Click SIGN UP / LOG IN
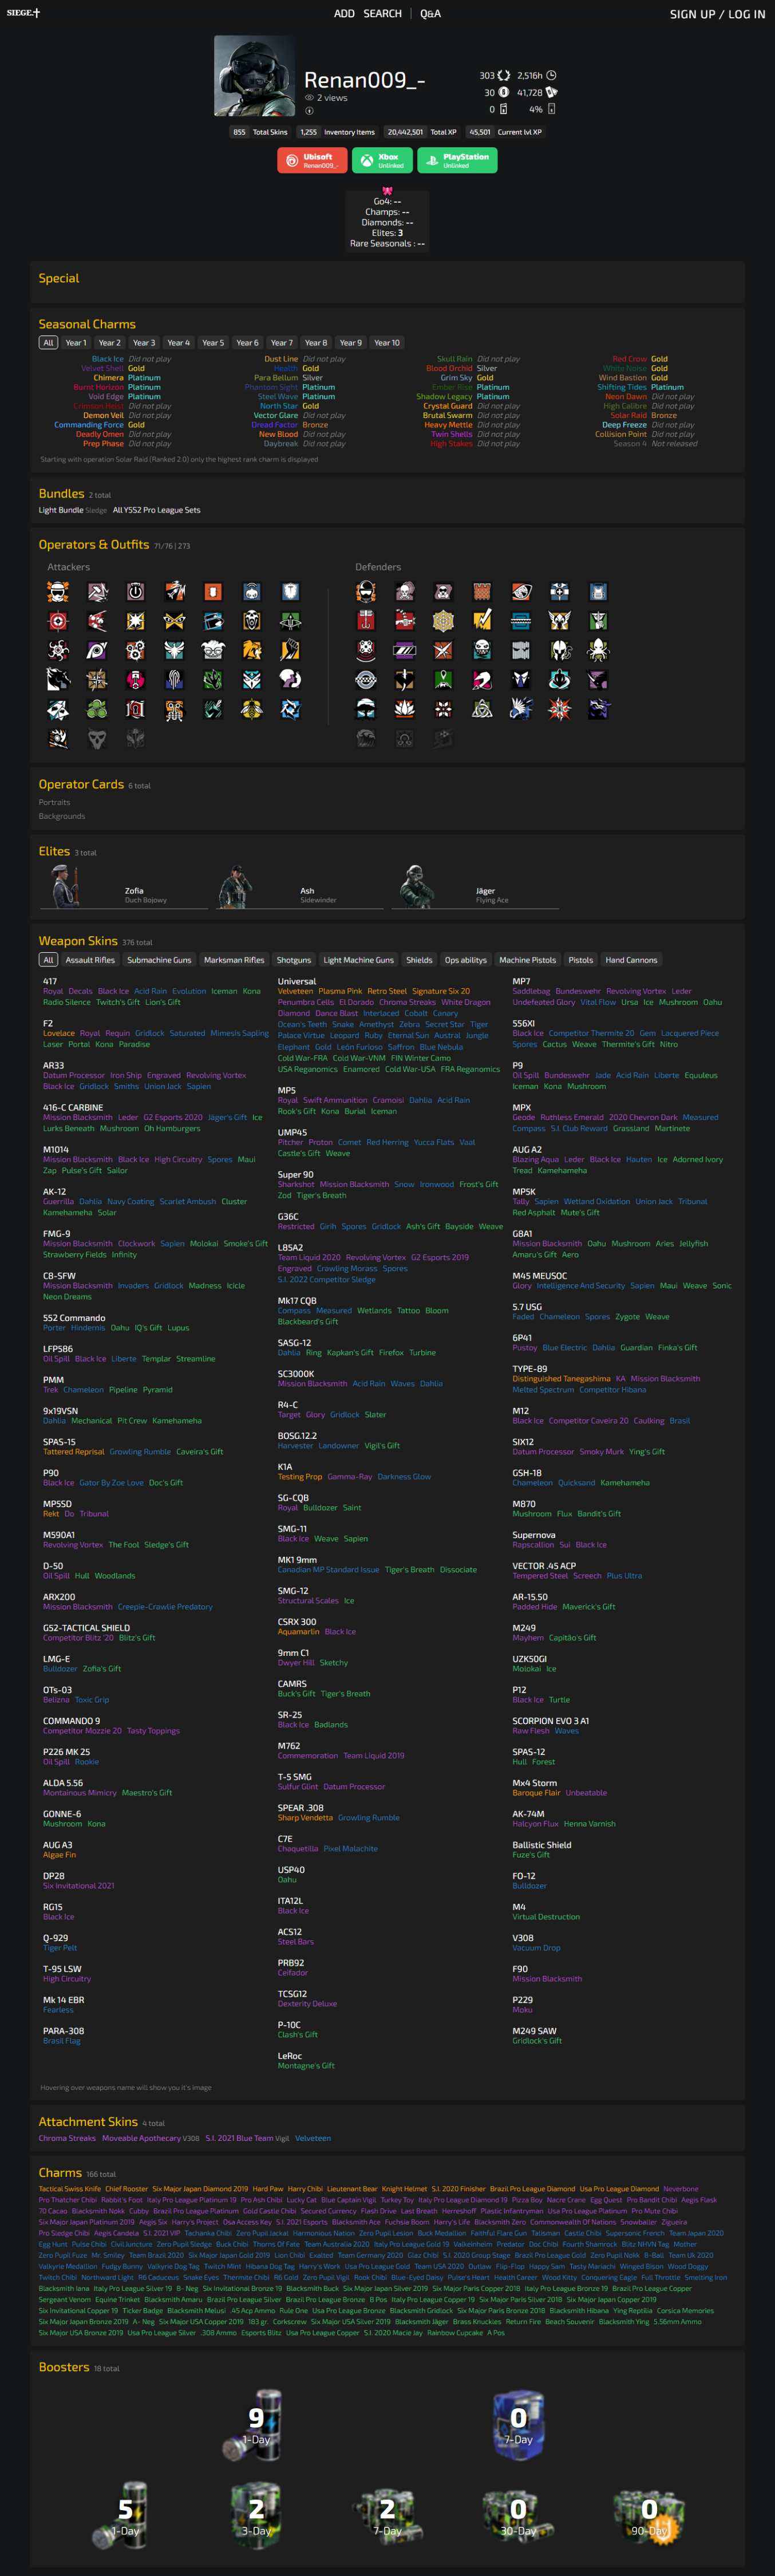 click(x=717, y=14)
